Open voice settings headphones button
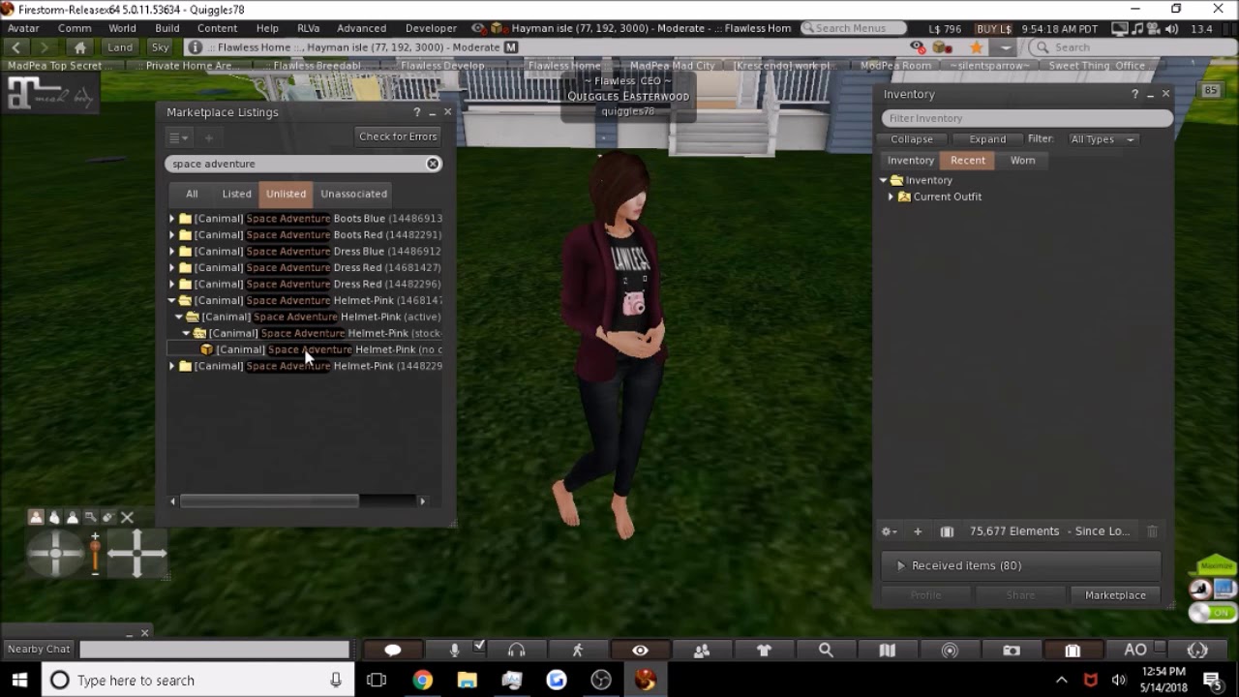Image resolution: width=1239 pixels, height=697 pixels. click(x=516, y=651)
